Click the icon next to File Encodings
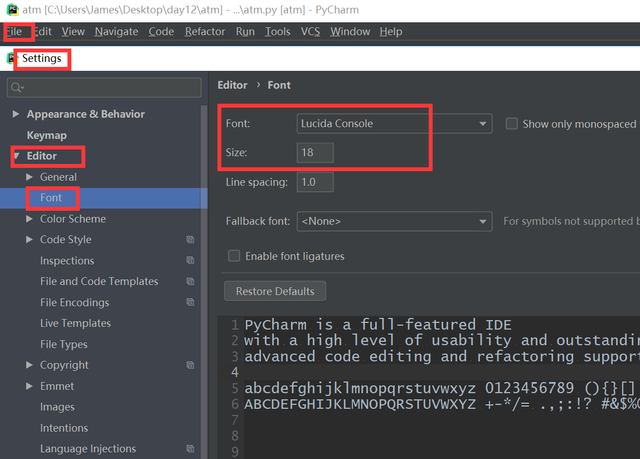This screenshot has height=459, width=640. point(190,302)
